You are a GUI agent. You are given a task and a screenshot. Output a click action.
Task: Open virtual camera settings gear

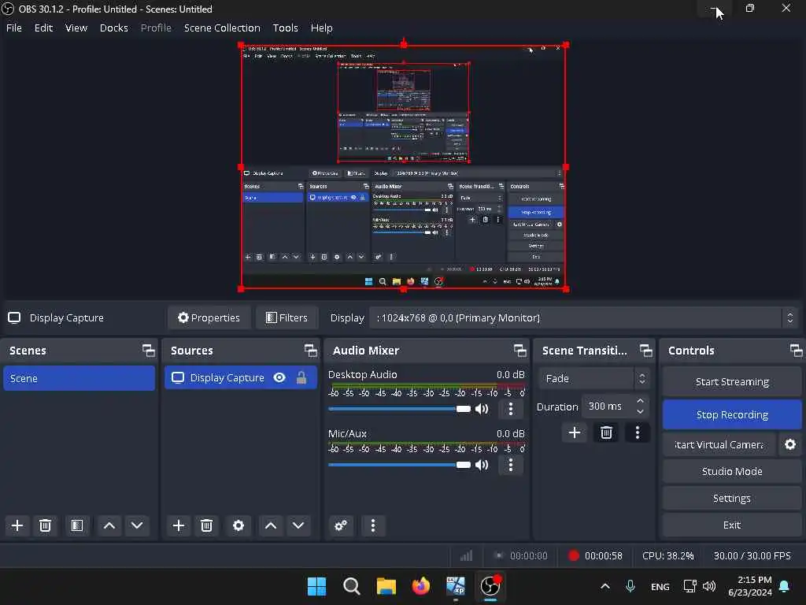pos(790,444)
